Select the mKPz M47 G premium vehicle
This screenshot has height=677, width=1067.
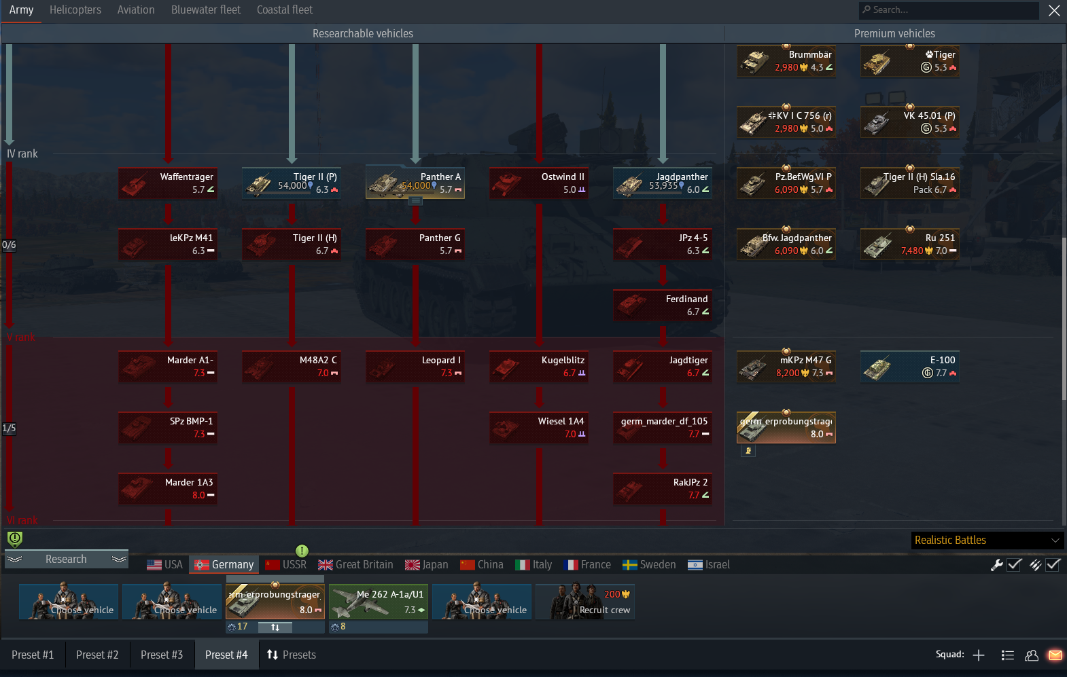point(786,367)
